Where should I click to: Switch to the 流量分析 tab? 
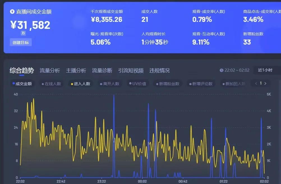click(50, 71)
